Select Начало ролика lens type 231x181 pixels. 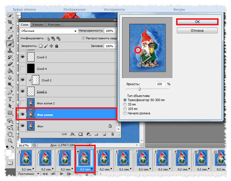click(125, 113)
